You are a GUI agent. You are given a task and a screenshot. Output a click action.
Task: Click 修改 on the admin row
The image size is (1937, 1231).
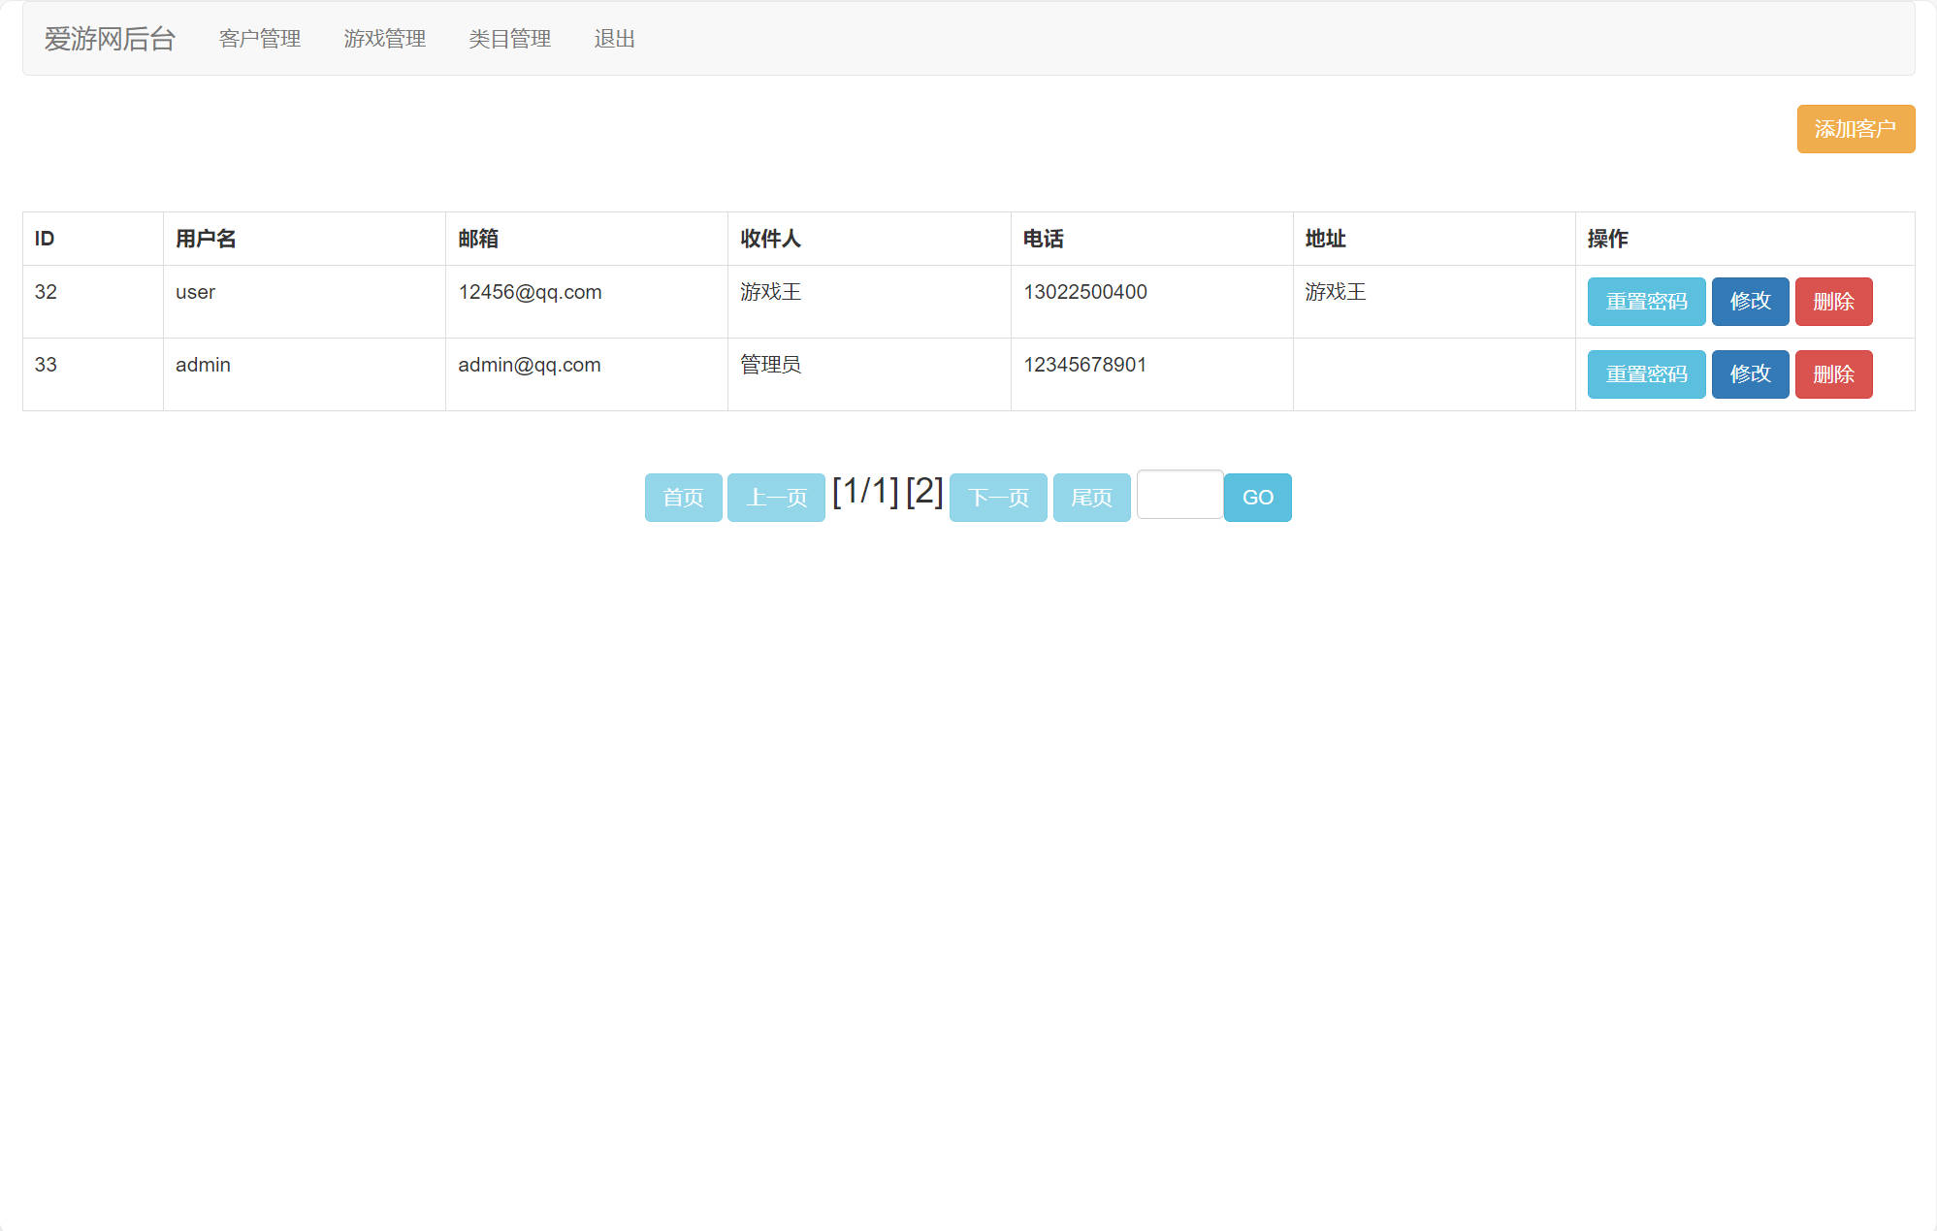(x=1750, y=374)
